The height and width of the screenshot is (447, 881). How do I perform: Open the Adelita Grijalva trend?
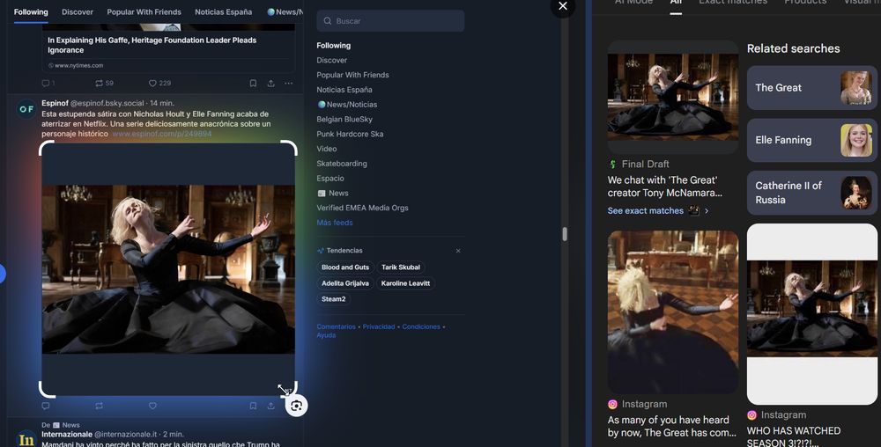(x=345, y=283)
